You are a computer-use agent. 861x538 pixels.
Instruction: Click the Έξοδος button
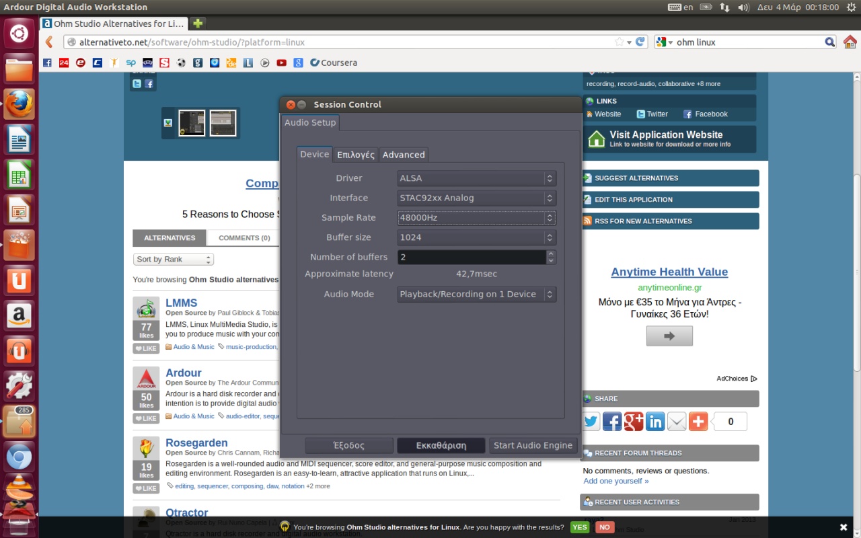pyautogui.click(x=349, y=445)
